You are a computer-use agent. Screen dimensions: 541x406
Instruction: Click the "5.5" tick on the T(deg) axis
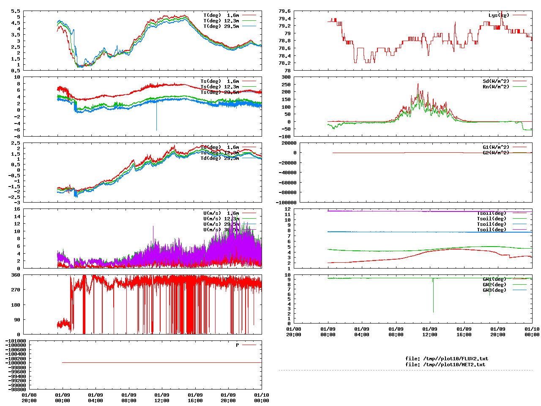(x=16, y=11)
